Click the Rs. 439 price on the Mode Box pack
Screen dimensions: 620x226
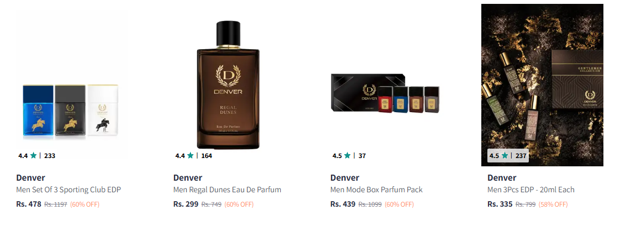pos(343,204)
